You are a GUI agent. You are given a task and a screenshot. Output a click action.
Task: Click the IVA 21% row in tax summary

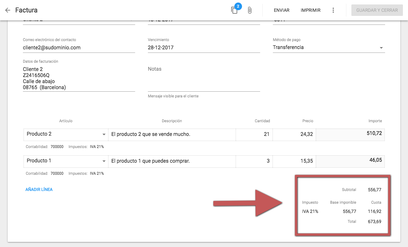click(342, 211)
